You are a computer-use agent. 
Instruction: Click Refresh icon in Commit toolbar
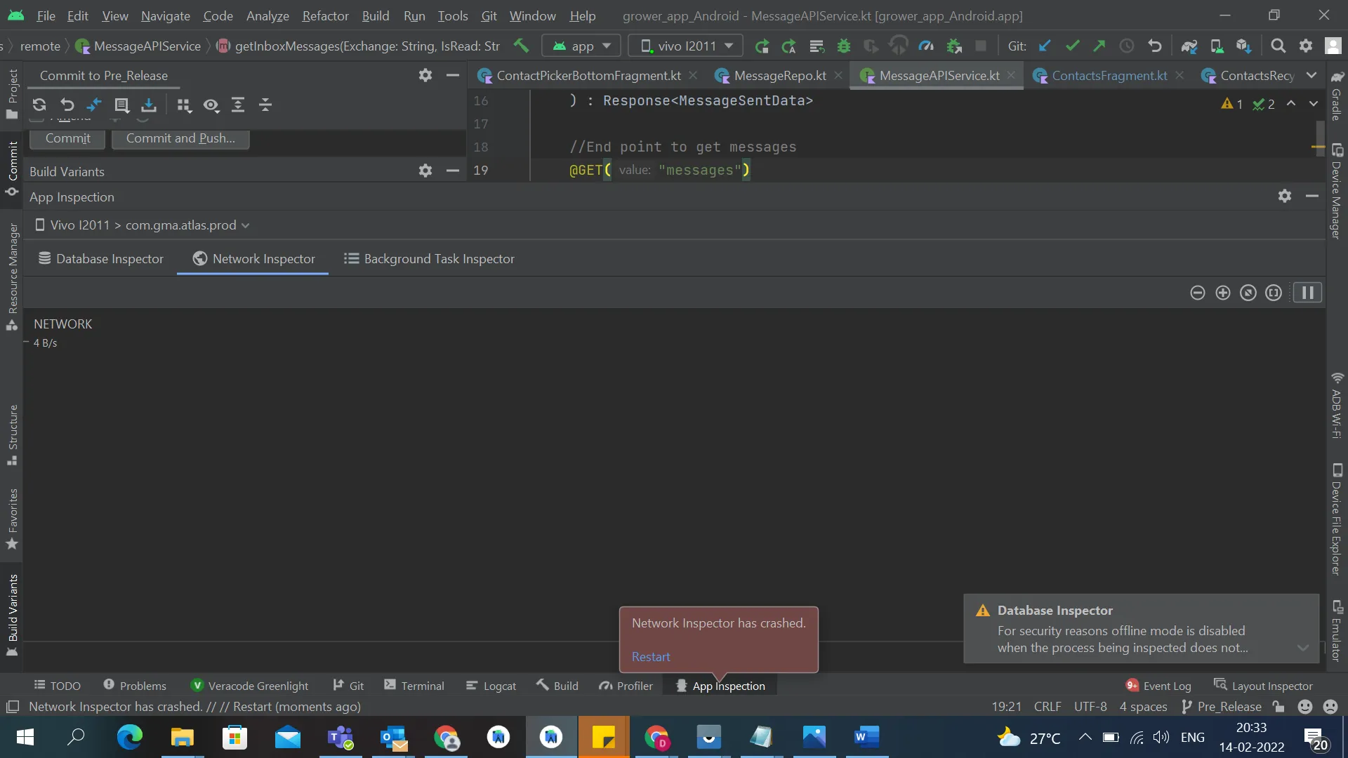pyautogui.click(x=39, y=105)
